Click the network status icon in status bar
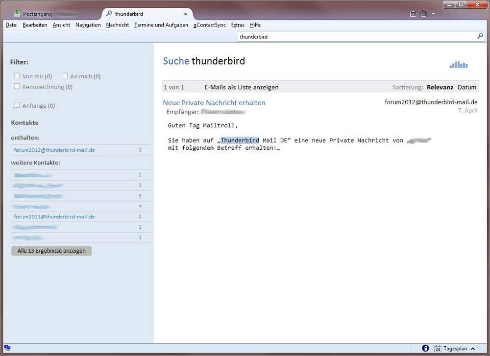Screen dimensions: 490x356 click(x=7, y=348)
